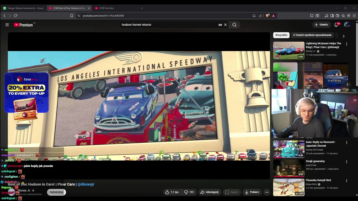The height and width of the screenshot is (201, 358).
Task: Open options for Lightning McQueen Helps The King
Action: pyautogui.click(x=347, y=44)
